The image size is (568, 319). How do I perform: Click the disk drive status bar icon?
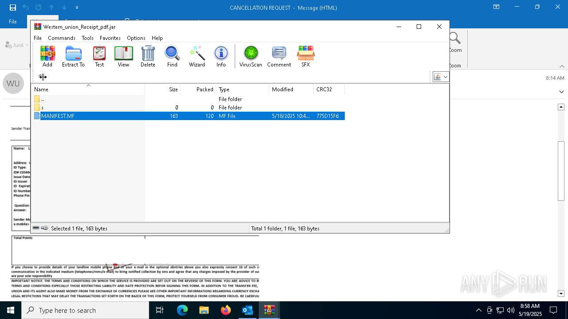point(36,228)
